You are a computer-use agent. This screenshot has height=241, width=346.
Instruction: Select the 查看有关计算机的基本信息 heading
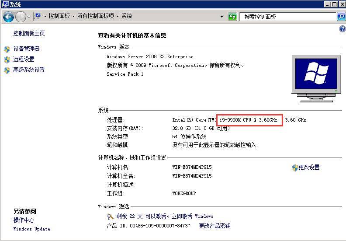pos(132,35)
